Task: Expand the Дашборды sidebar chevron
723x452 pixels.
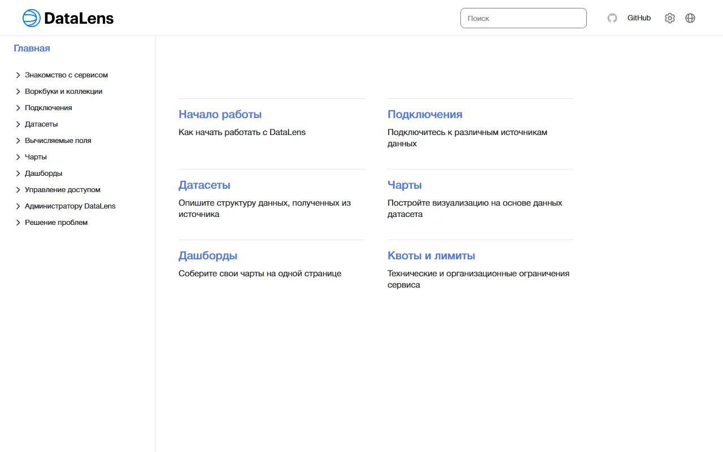Action: [18, 173]
